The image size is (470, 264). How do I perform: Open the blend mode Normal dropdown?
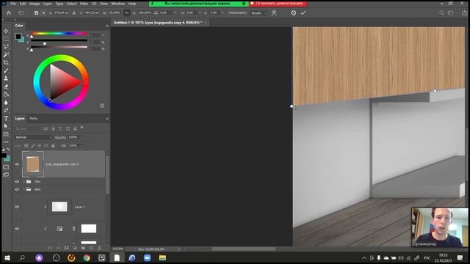click(x=34, y=137)
